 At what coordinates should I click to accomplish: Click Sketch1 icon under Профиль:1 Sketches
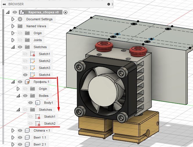[38, 117]
